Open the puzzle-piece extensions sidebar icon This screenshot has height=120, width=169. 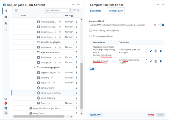(6, 24)
